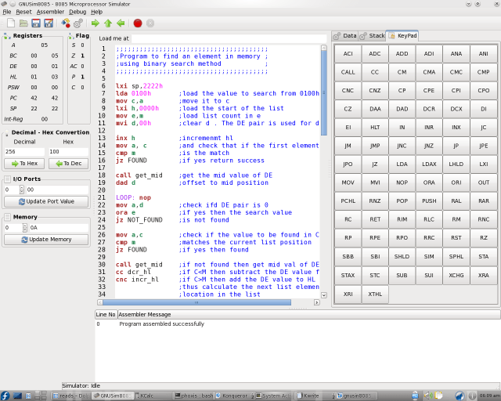Step in using the green right arrow icon
Image resolution: width=501 pixels, height=401 pixels.
(x=95, y=23)
